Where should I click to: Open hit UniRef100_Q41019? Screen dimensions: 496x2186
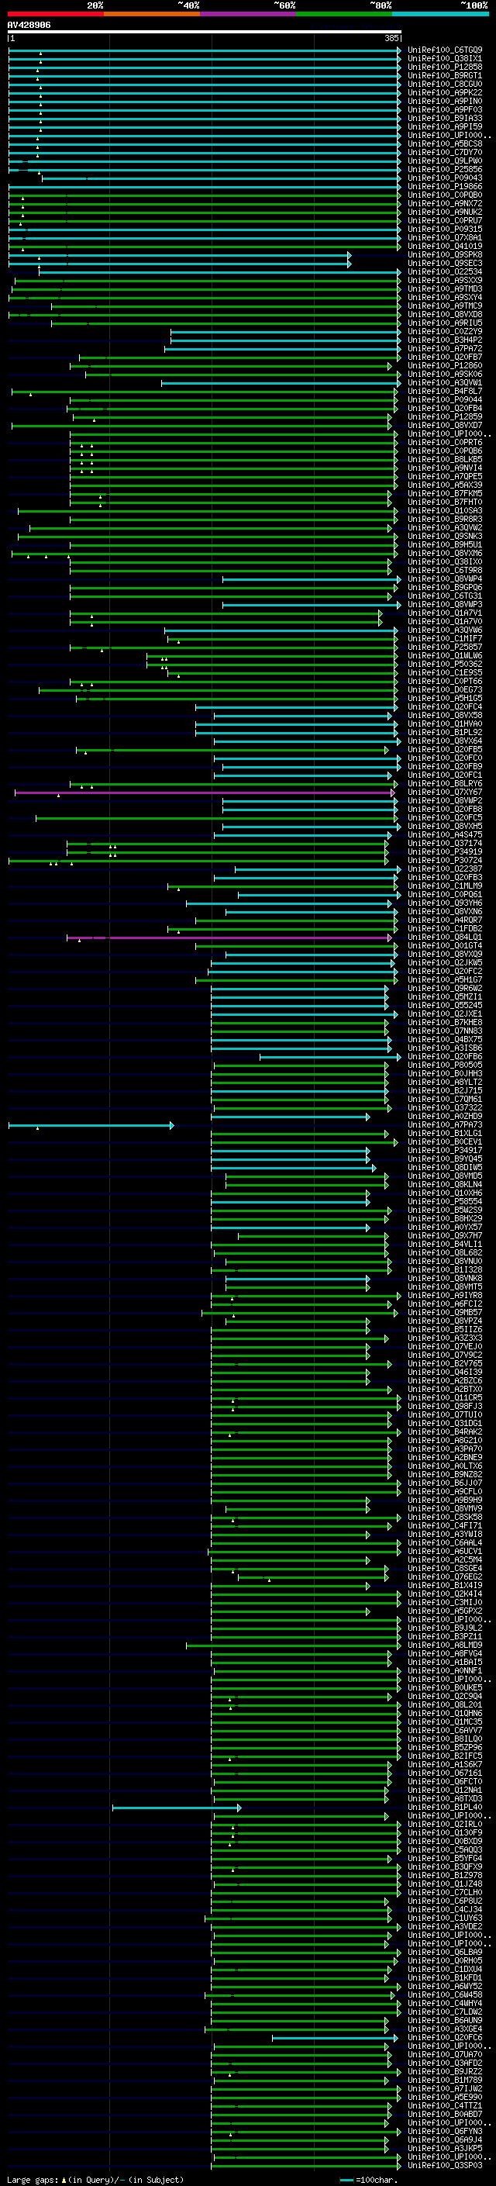(x=445, y=246)
